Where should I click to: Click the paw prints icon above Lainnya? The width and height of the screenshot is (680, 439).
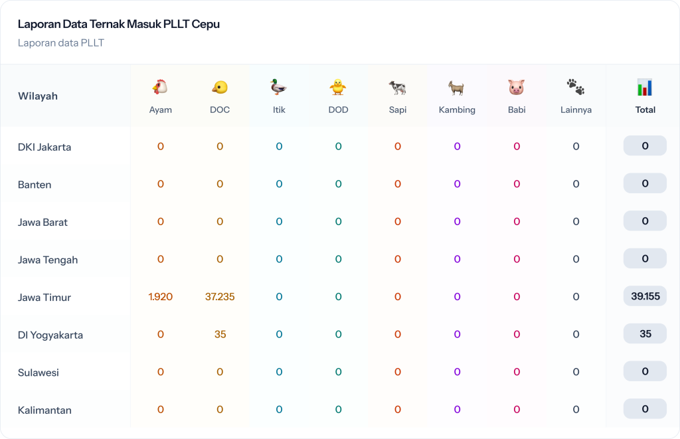(576, 87)
